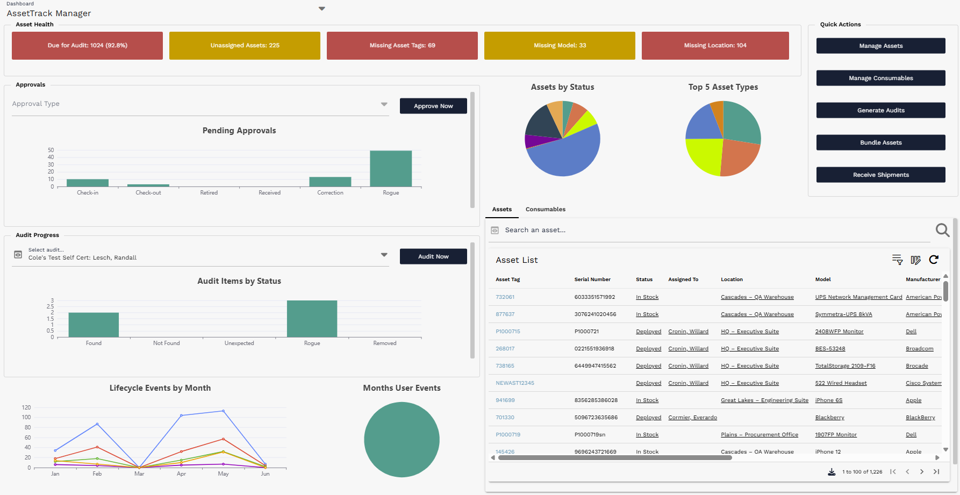960x495 pixels.
Task: Click the asset list horizontal scrollbar
Action: coord(614,458)
